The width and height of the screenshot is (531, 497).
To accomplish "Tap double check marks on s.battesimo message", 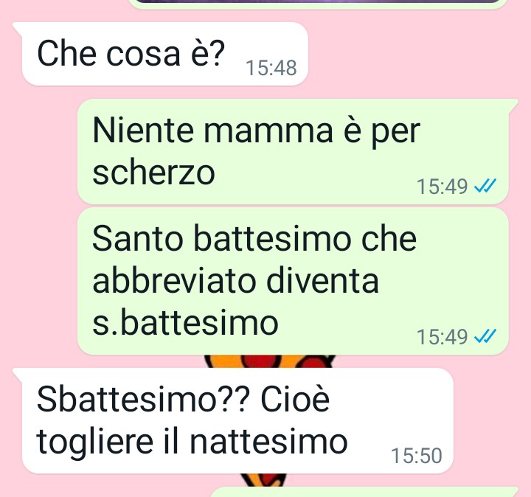I will point(485,336).
